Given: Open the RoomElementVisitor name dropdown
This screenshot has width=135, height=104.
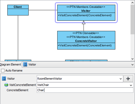Looking at the screenshot, I should 121,79.
